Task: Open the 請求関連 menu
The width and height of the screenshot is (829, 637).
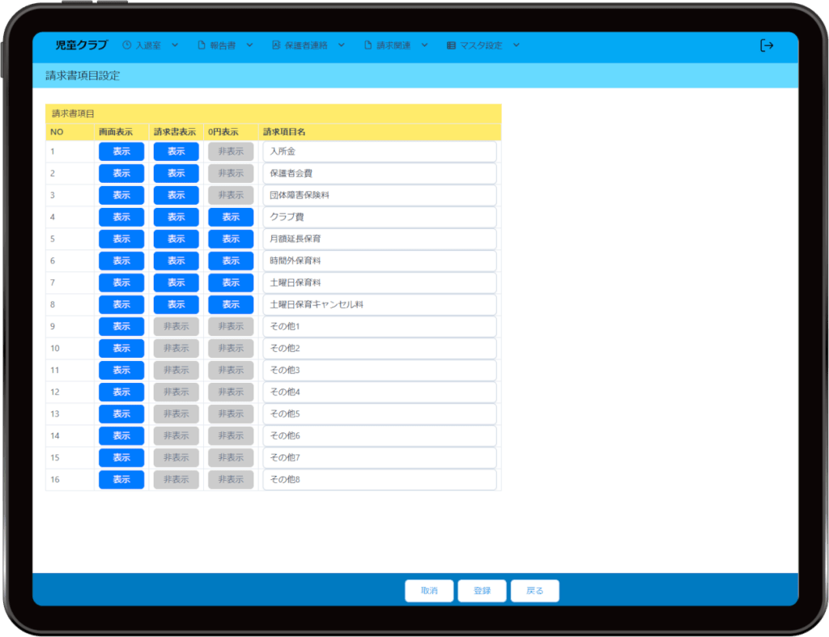Action: 393,45
